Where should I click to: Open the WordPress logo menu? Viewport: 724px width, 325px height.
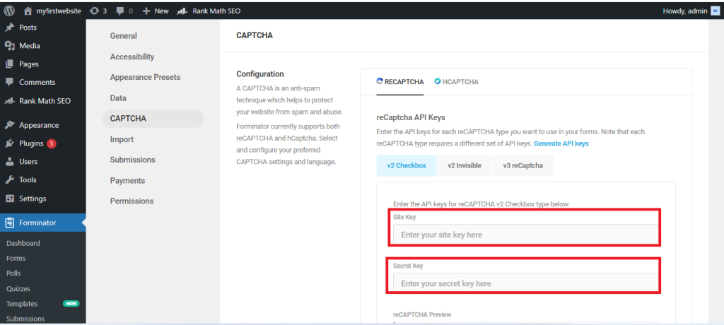point(8,11)
